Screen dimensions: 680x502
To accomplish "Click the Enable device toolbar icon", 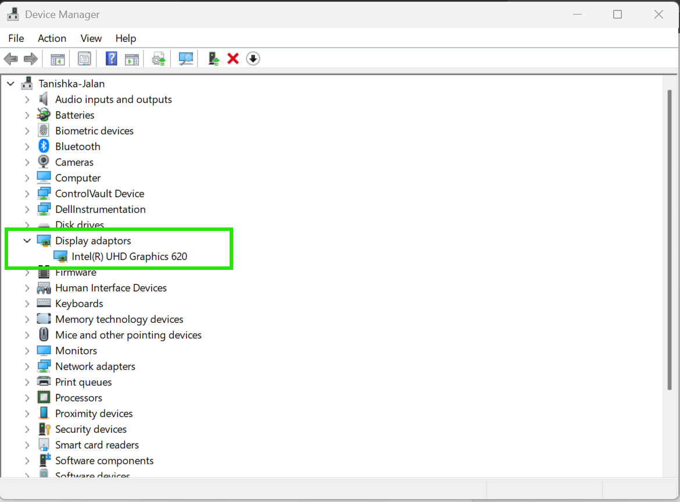I will click(213, 59).
